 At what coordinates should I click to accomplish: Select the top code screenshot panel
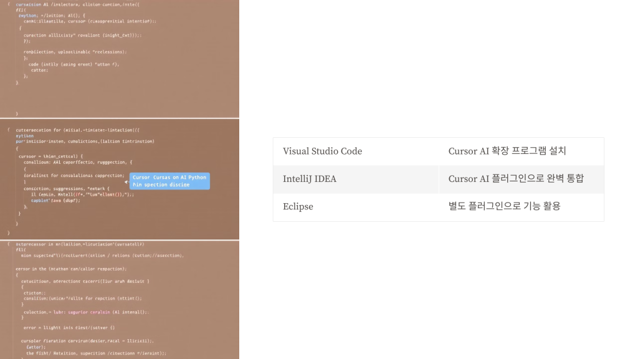120,59
